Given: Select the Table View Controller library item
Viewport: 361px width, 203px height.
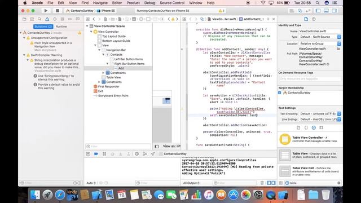Looking at the screenshot, I should click(x=310, y=139).
